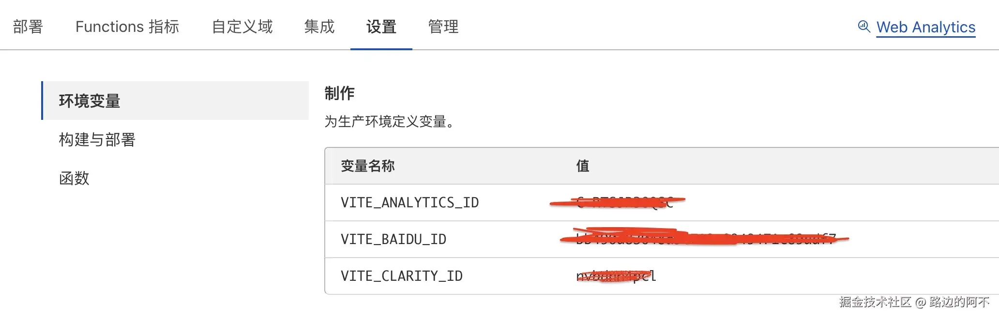This screenshot has height=318, width=999.
Task: Click the 设置 tab
Action: [x=381, y=27]
